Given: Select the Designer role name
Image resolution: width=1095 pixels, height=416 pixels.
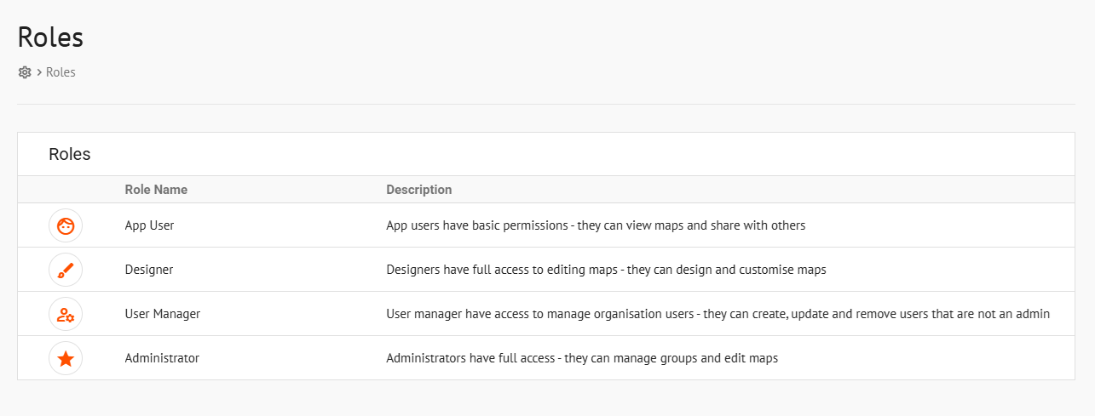Looking at the screenshot, I should 149,270.
